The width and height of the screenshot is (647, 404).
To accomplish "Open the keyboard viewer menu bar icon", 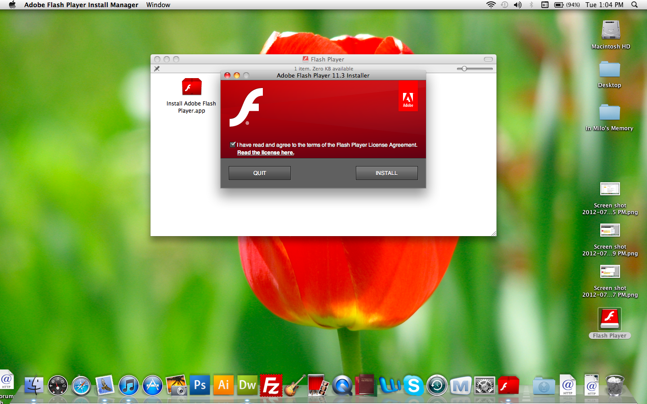I will (x=545, y=5).
